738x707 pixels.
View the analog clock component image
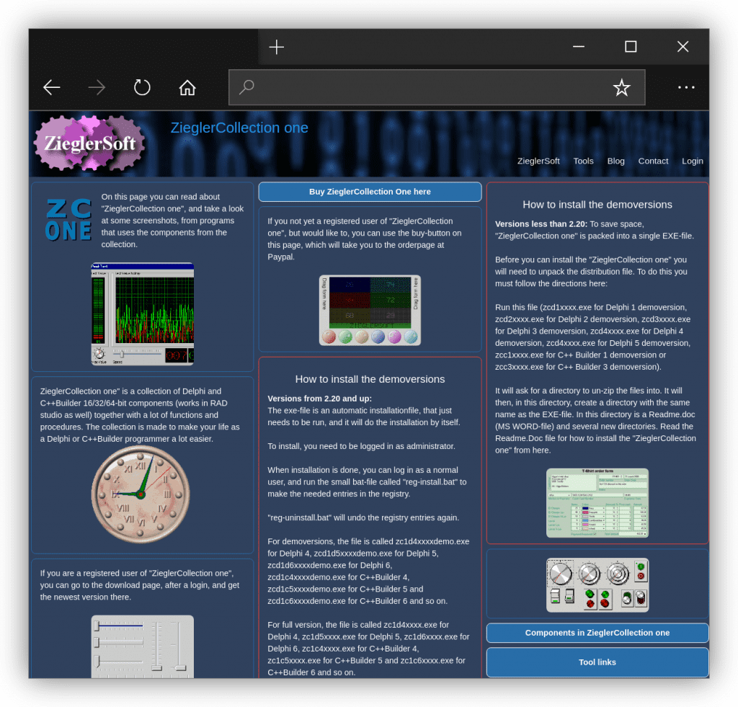click(x=141, y=494)
